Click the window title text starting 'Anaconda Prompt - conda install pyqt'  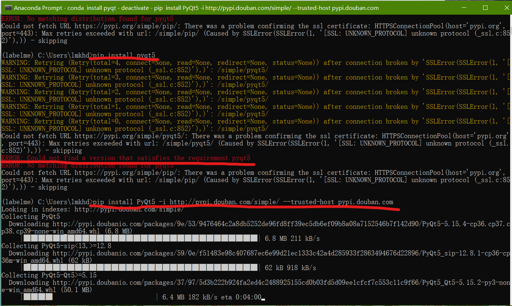point(197,7)
